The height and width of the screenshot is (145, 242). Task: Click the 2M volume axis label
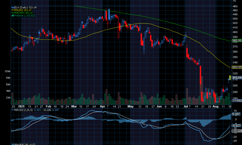[x=8, y=98]
